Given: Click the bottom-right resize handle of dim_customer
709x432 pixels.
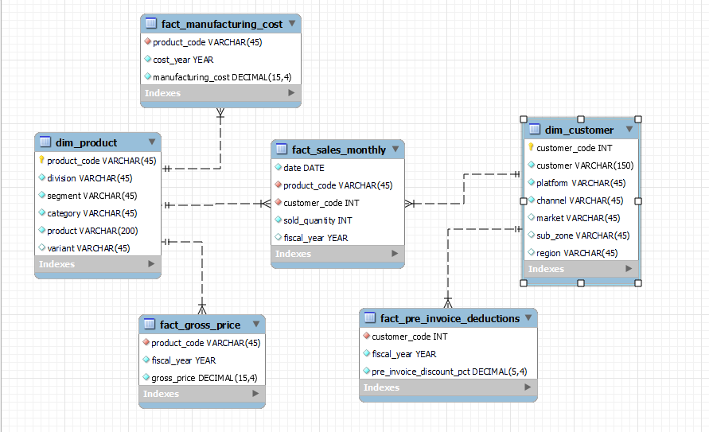Looking at the screenshot, I should [638, 283].
